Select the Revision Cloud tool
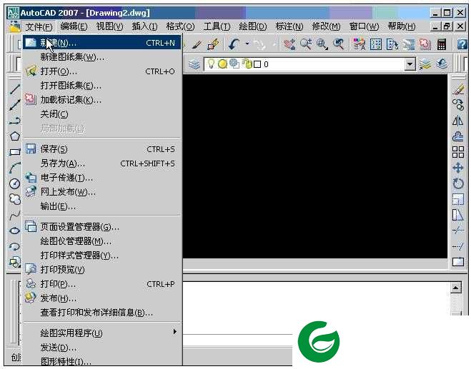Viewport: 471px width, 369px height. (15, 199)
